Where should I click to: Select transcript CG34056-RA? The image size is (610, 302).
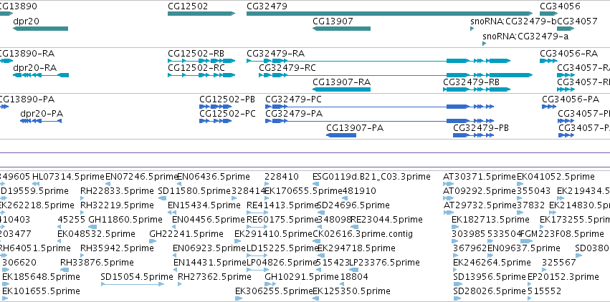tap(568, 53)
